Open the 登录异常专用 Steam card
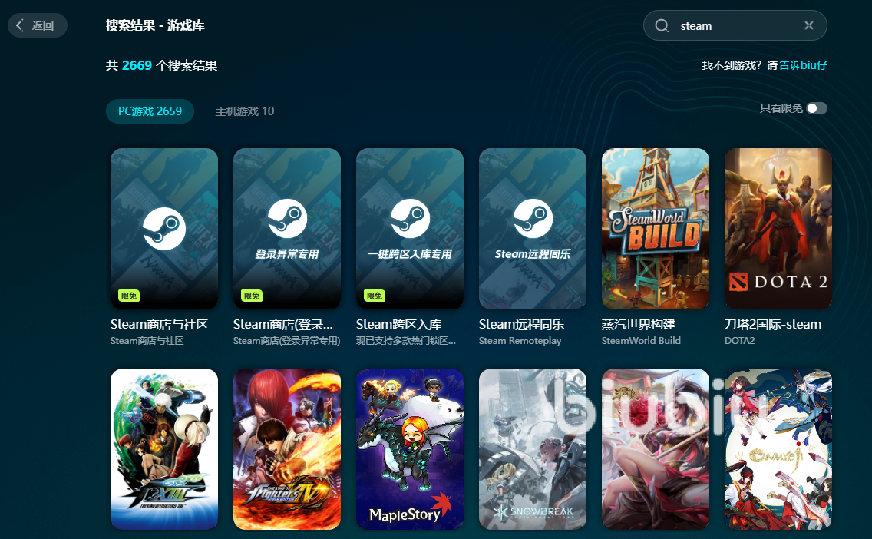 tap(287, 229)
